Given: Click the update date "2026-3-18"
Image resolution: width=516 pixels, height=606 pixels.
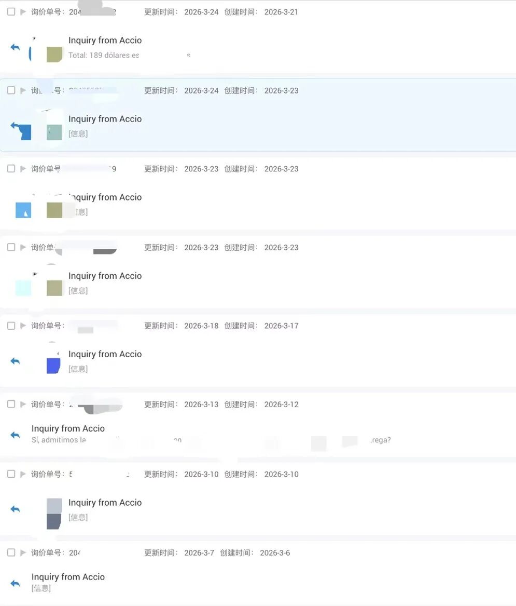Looking at the screenshot, I should click(201, 326).
